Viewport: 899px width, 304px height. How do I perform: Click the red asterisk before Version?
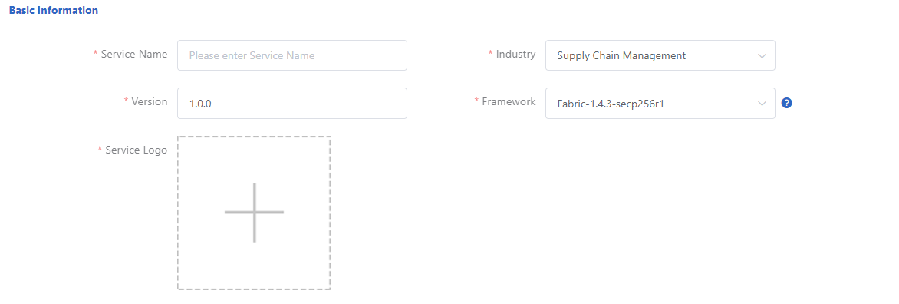point(126,101)
